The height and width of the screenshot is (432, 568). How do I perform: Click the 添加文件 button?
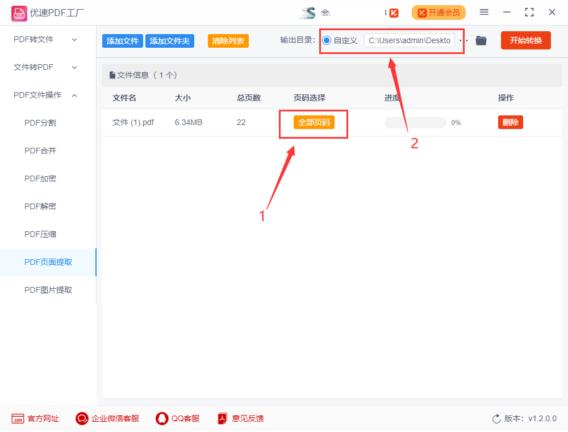point(123,41)
